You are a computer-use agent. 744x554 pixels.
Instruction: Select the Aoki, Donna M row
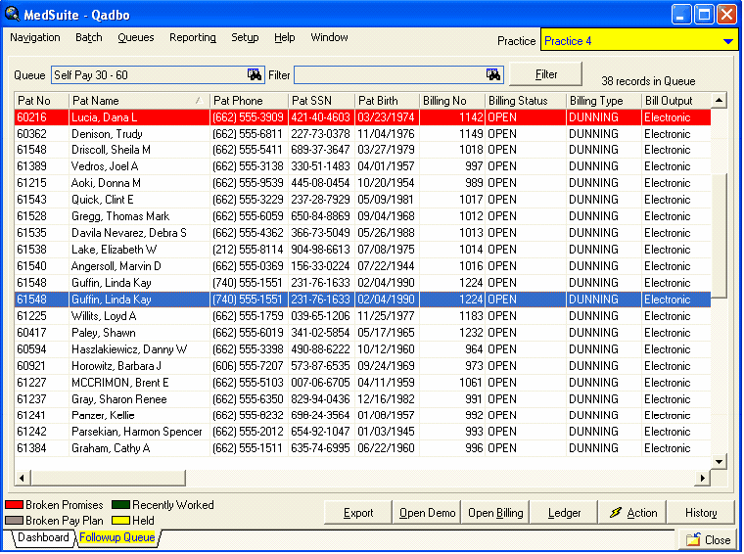362,183
